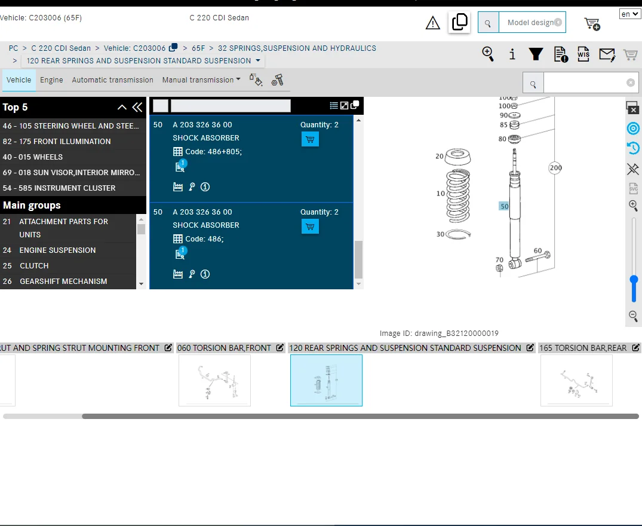This screenshot has width=642, height=526.
Task: Click the Model designation search magnifier button
Action: point(488,23)
